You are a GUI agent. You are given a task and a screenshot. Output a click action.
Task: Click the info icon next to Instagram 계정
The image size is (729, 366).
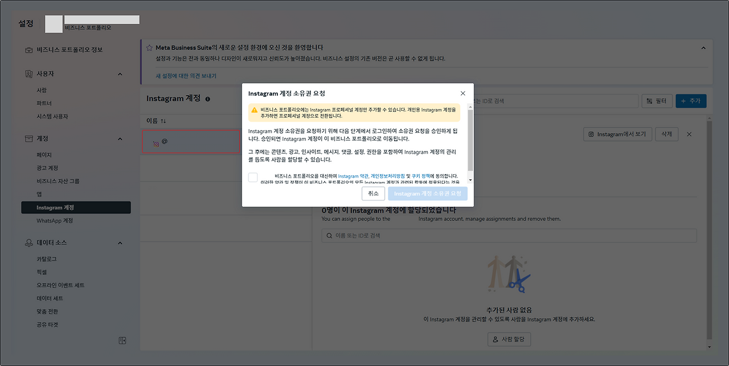pyautogui.click(x=207, y=99)
